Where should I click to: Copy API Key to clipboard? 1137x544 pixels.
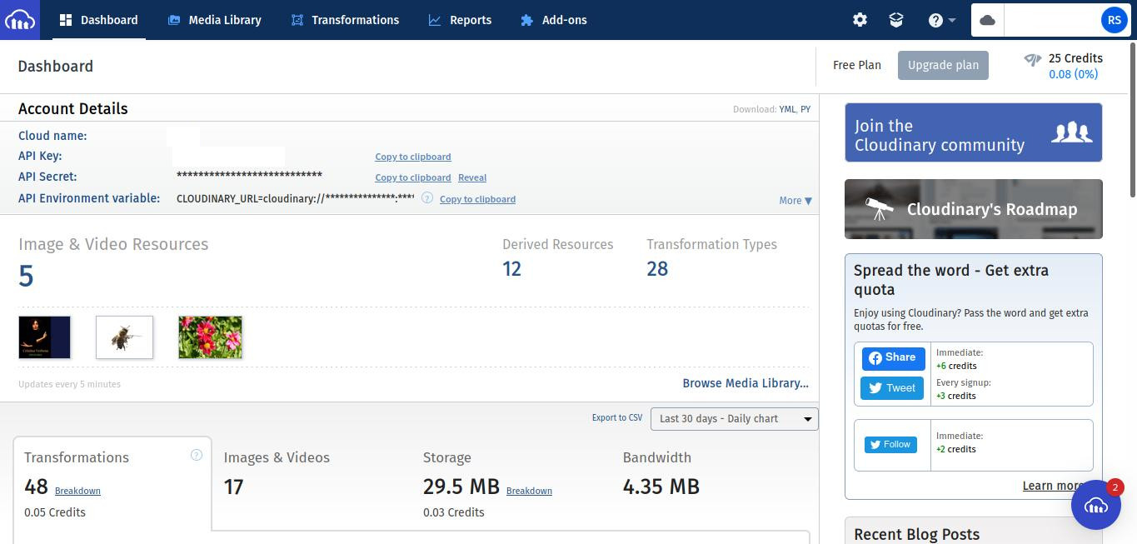click(x=413, y=157)
